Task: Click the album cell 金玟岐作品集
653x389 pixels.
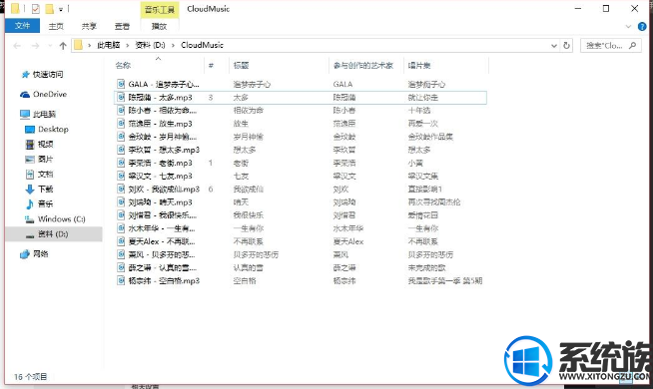Action: click(430, 137)
